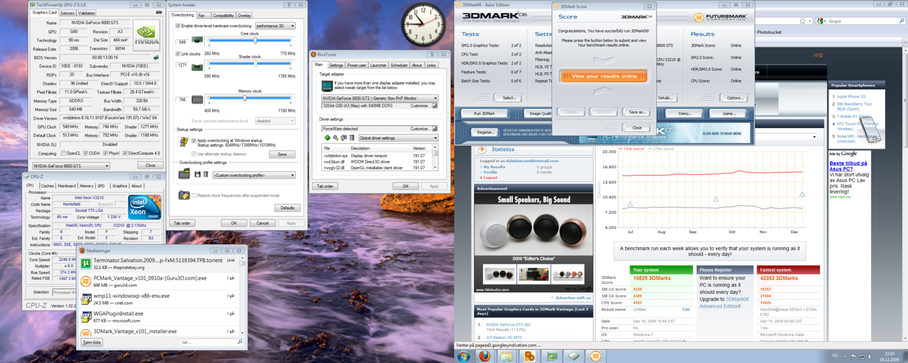This screenshot has width=908, height=363.
Task: Click View your results online button
Action: (604, 76)
